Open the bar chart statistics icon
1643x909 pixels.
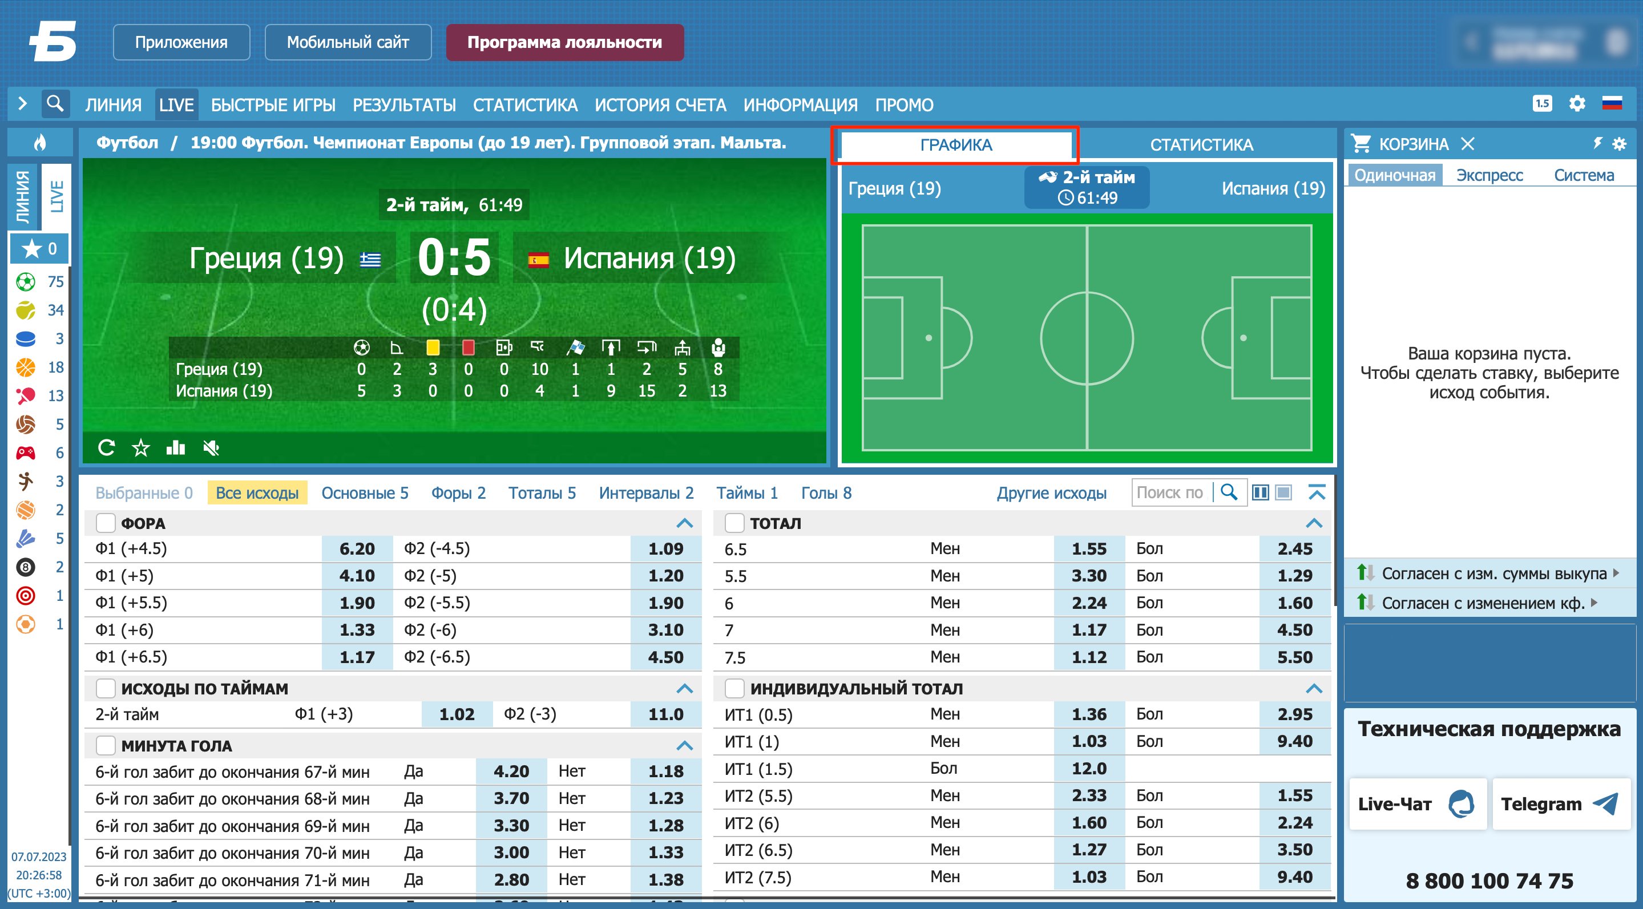(x=175, y=448)
